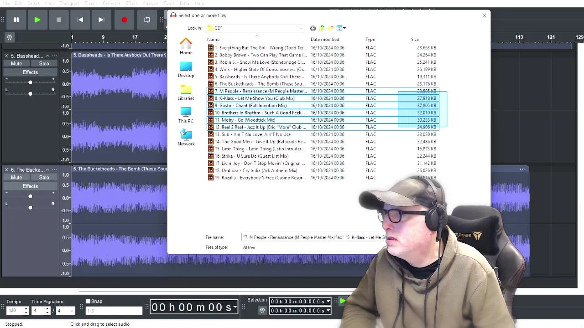Select file 2. Bobby Brown - Two Can Play
Screen dimensions: 584x328
(257, 55)
